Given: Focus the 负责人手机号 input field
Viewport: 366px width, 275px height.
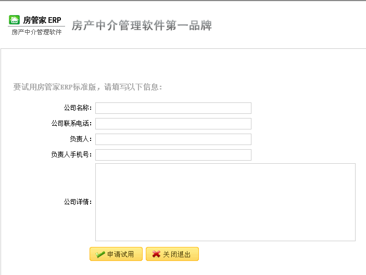Looking at the screenshot, I should 173,155.
